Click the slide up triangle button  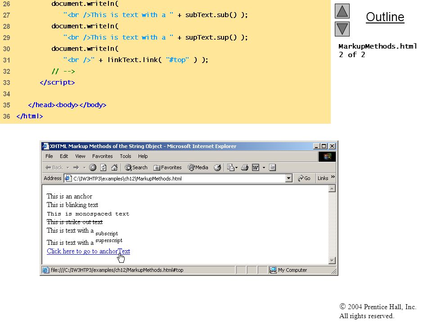click(x=342, y=11)
